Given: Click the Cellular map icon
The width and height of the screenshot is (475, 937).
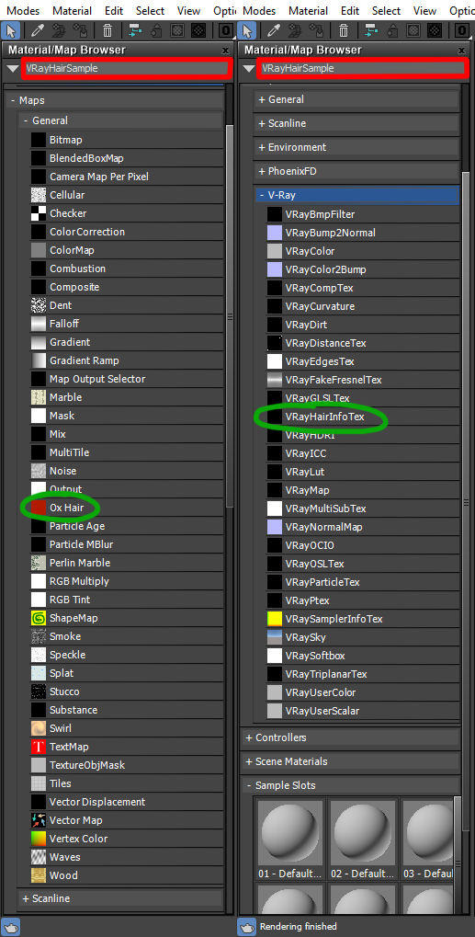Looking at the screenshot, I should click(39, 195).
